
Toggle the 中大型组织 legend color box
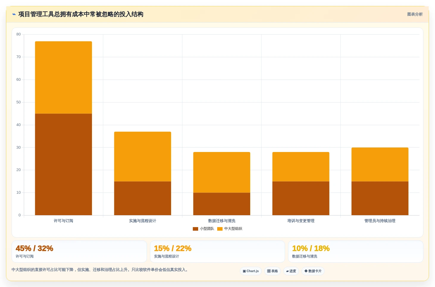click(x=220, y=229)
